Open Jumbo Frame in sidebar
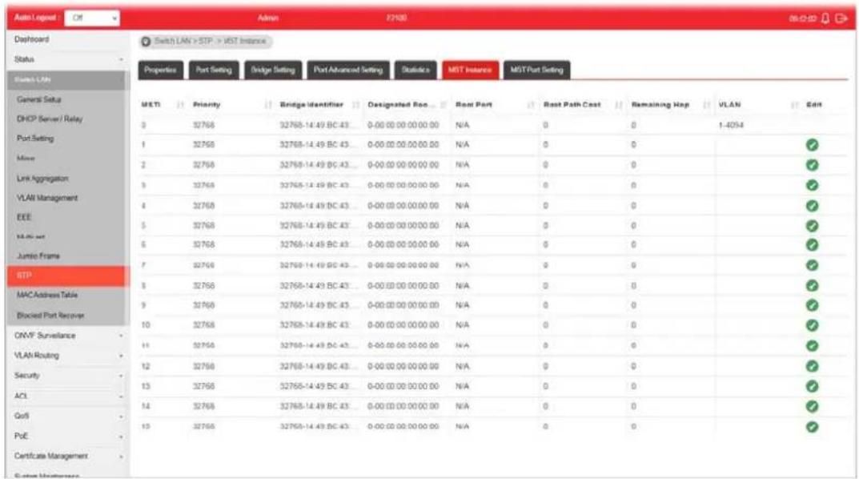Screen dimensions: 859x479 (x=38, y=256)
